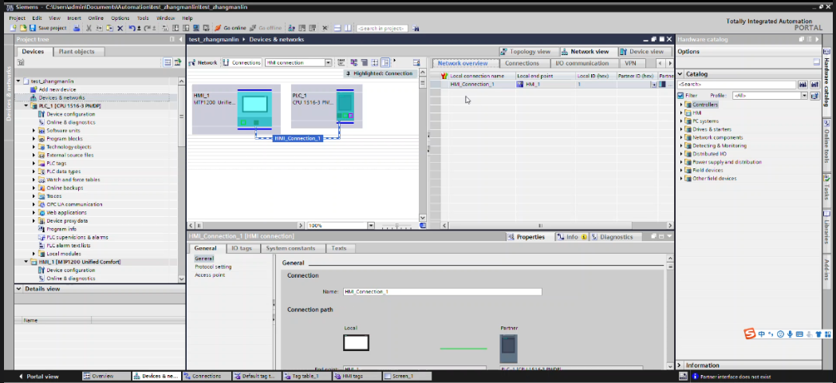Click the Print icon in main toolbar
This screenshot has width=836, height=383.
[x=77, y=28]
